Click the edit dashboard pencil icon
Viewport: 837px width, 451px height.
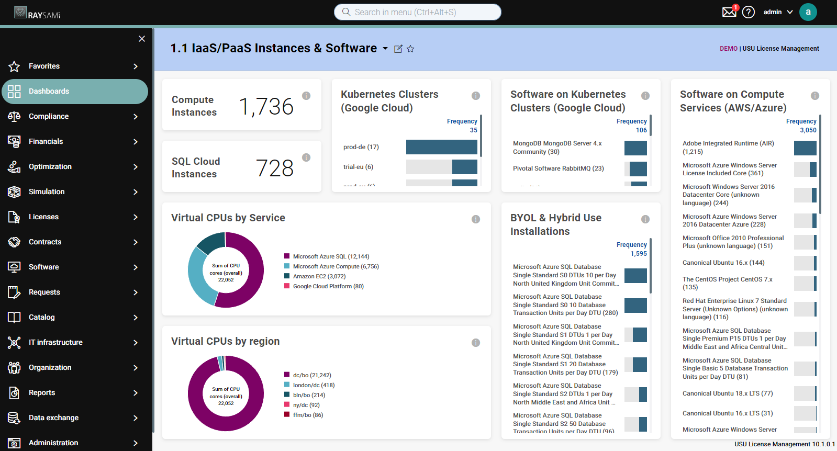[398, 49]
